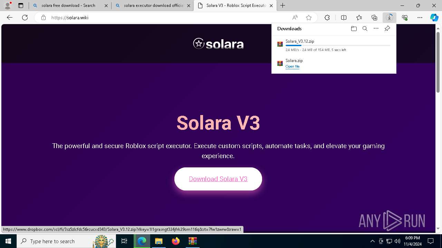The height and width of the screenshot is (248, 442).
Task: View site information lock icon
Action: [x=44, y=18]
